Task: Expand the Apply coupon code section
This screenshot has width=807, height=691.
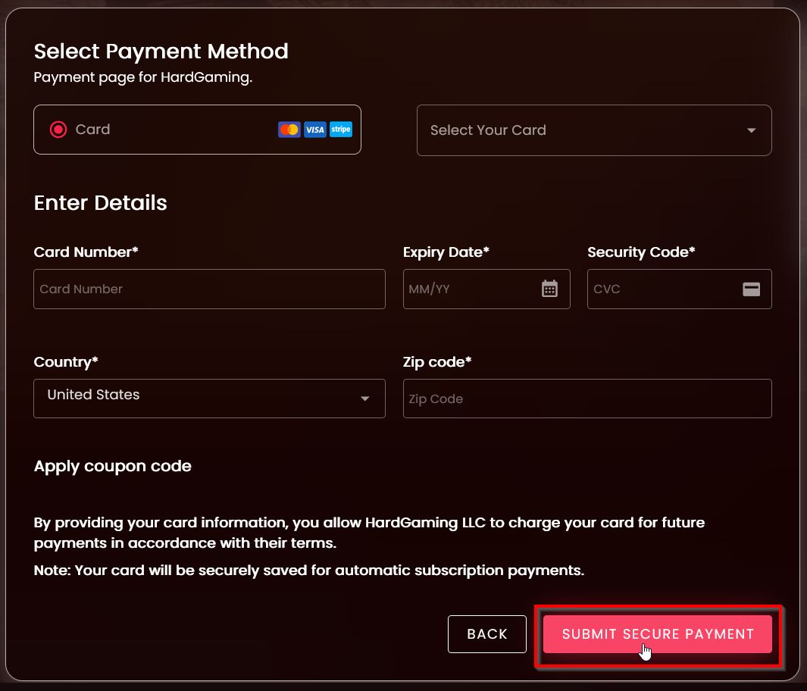Action: [112, 466]
